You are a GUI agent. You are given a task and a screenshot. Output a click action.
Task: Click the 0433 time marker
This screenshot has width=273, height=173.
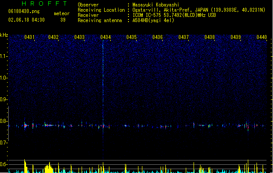[x=79, y=37]
